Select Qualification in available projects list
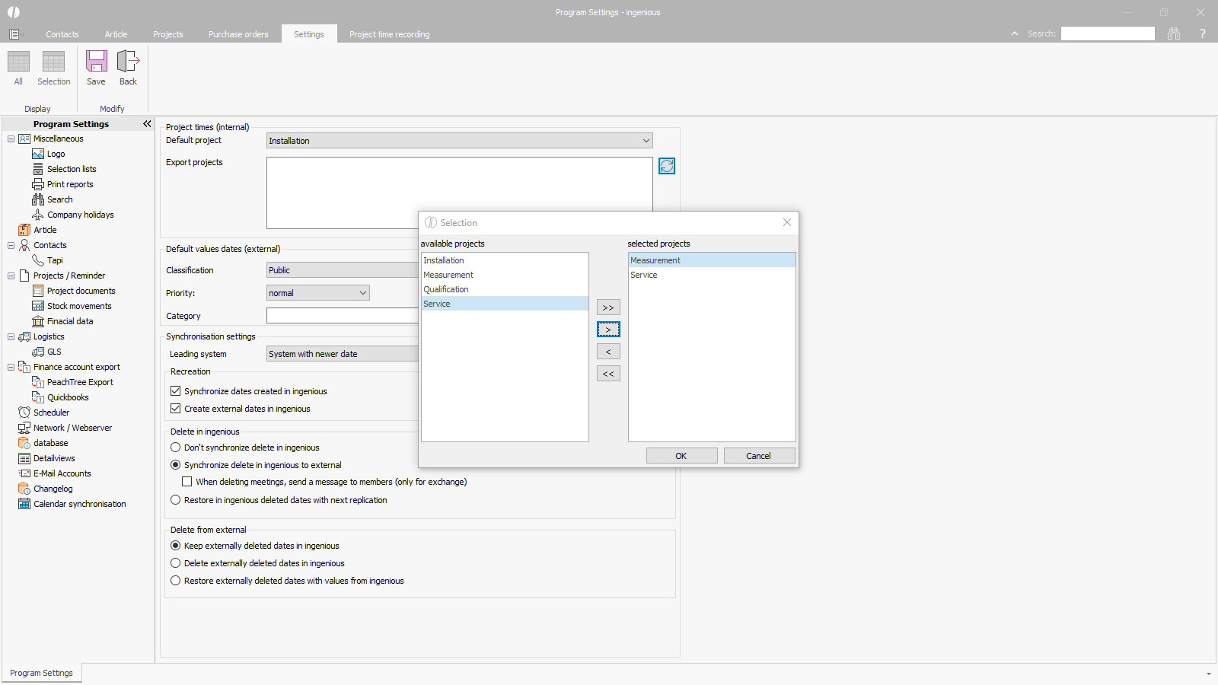Image resolution: width=1218 pixels, height=685 pixels. [x=446, y=289]
